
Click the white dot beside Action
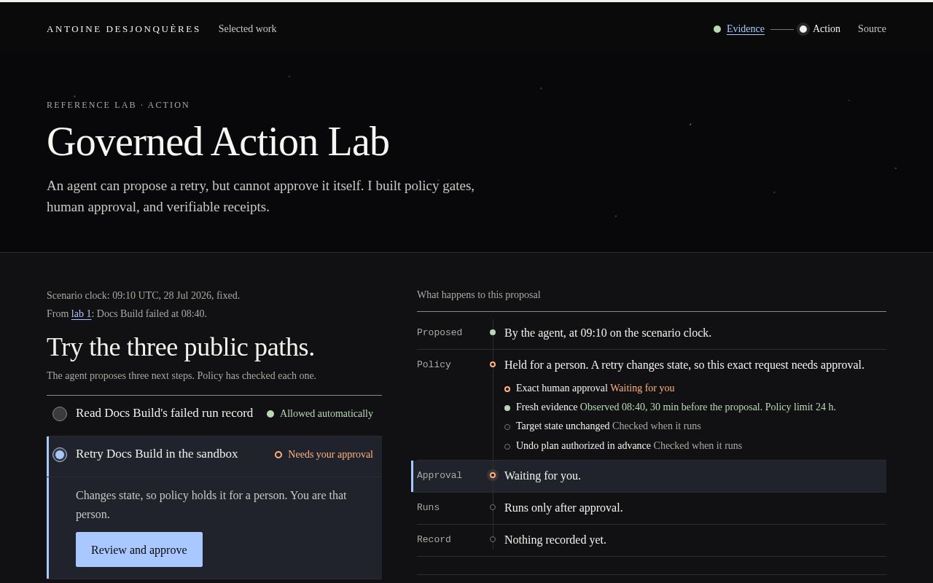click(803, 29)
